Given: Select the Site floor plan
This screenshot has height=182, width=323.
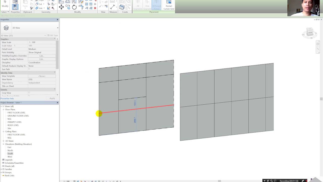Looking at the screenshot, I should (x=9, y=128).
